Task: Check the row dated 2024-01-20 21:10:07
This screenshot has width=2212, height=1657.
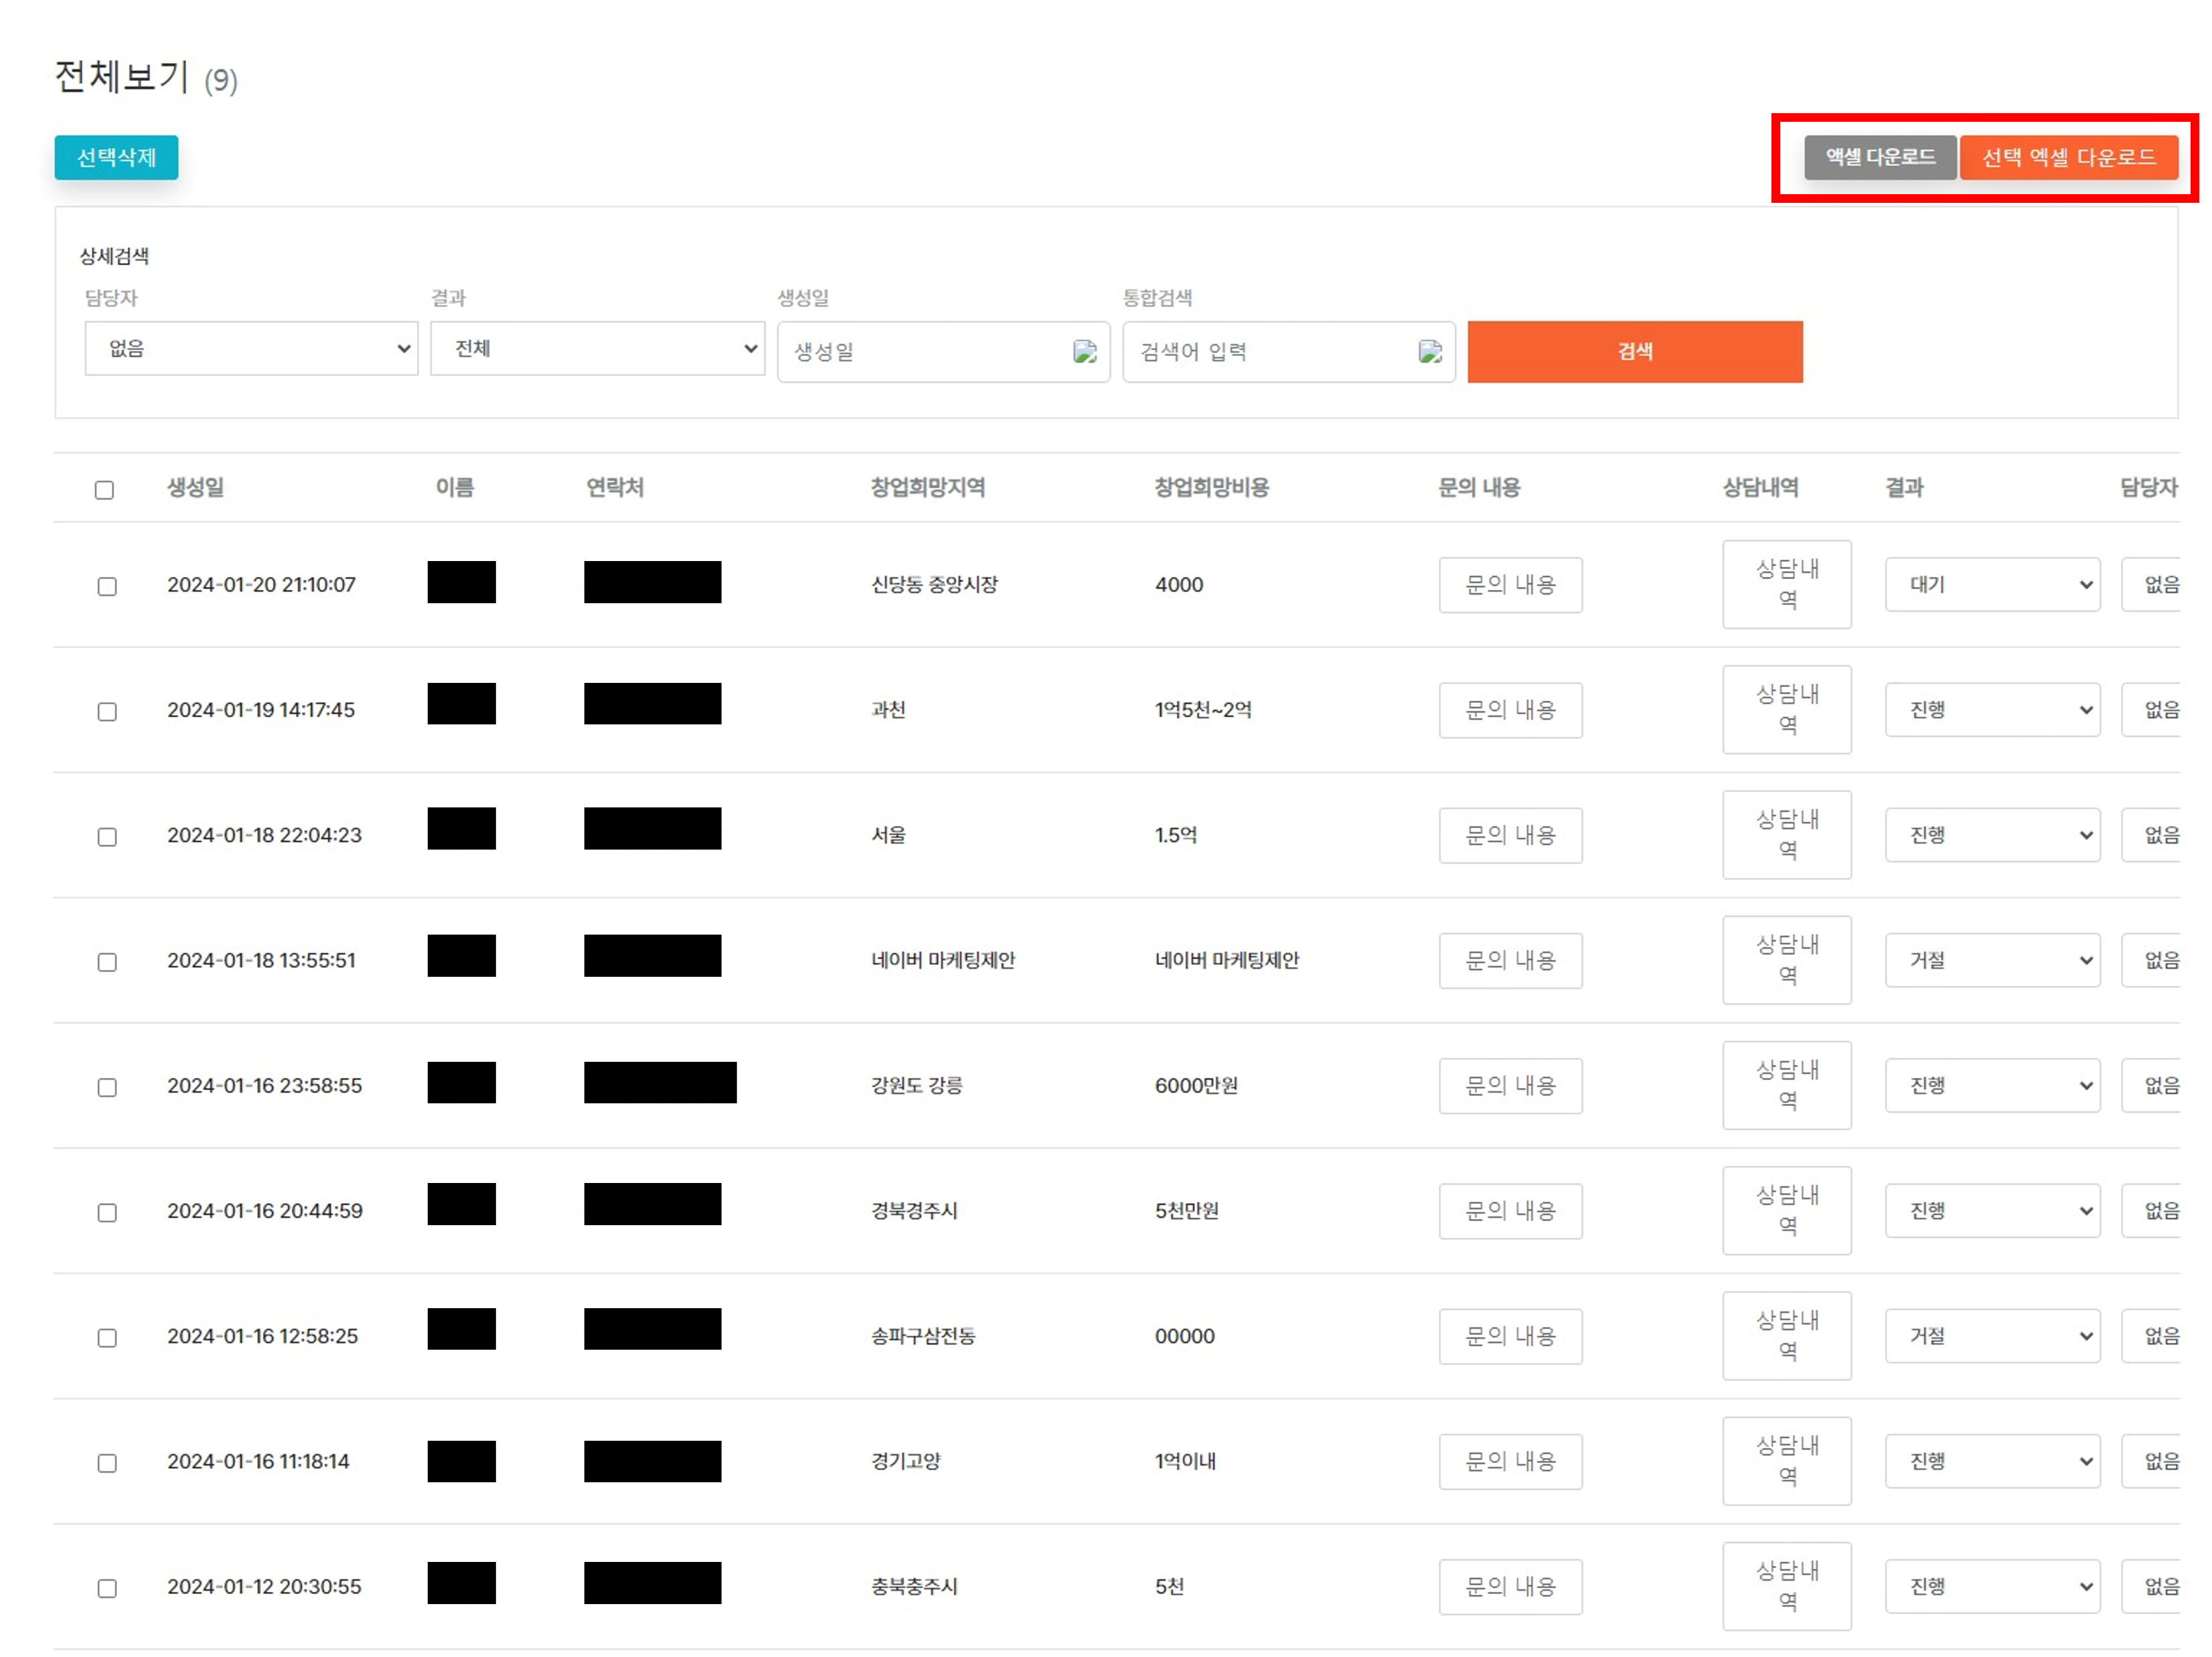Action: click(107, 586)
